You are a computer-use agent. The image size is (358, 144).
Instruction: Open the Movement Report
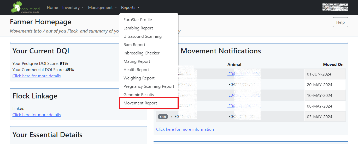(140, 103)
